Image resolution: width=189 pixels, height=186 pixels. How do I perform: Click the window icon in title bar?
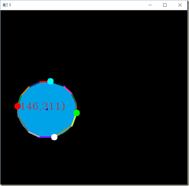(x=5, y=5)
